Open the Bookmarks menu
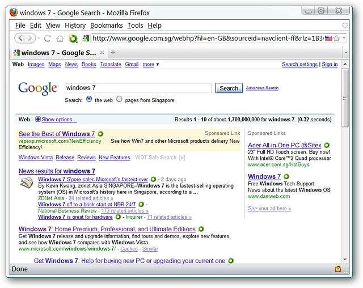The image size is (363, 288). click(x=107, y=26)
